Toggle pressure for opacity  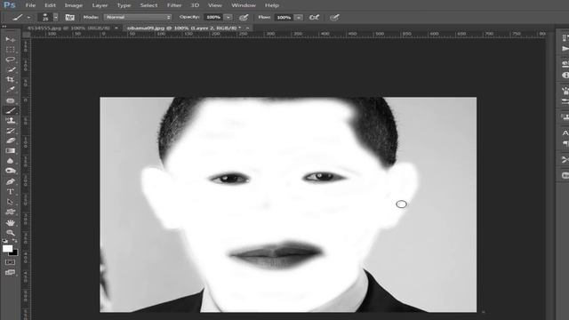point(244,17)
